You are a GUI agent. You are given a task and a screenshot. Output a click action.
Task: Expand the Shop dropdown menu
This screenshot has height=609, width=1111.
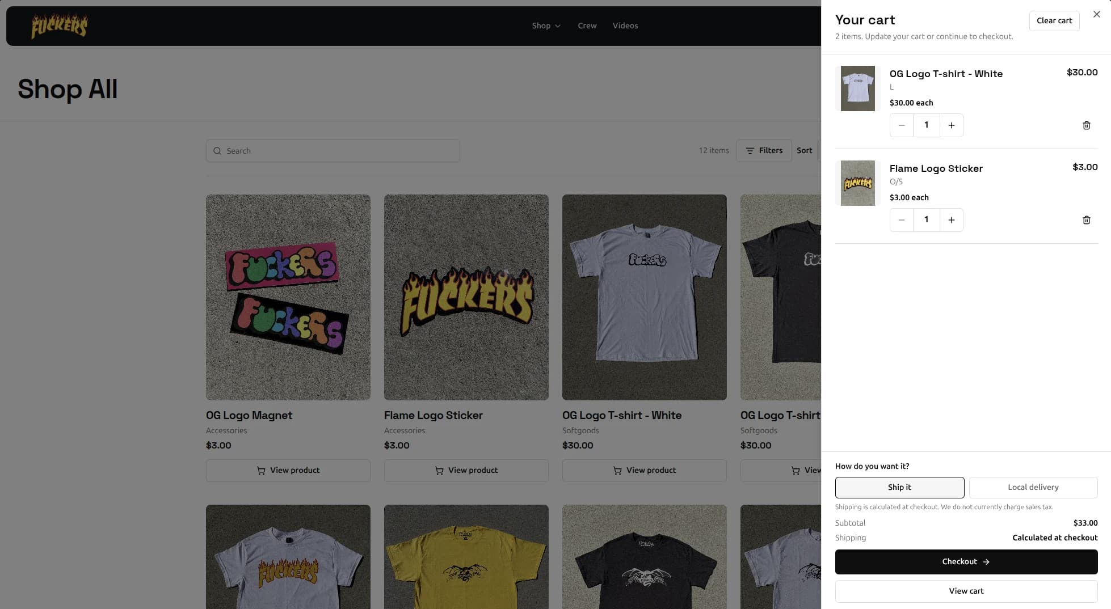(546, 26)
